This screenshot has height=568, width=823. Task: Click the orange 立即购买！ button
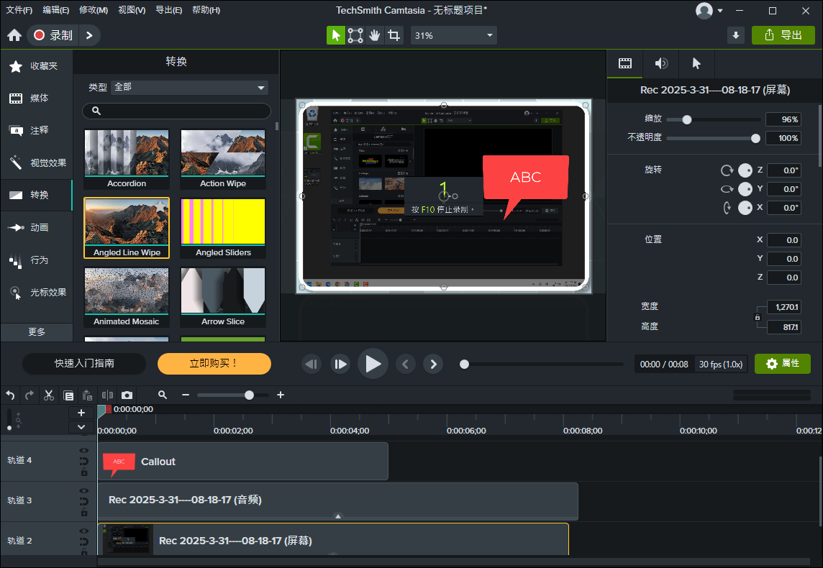point(214,364)
